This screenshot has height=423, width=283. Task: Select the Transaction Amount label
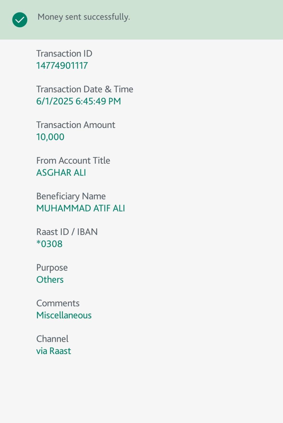tap(76, 125)
